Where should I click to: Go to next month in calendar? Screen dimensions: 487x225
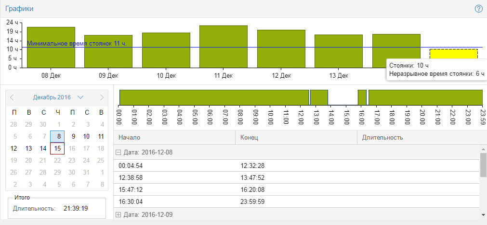(x=102, y=97)
